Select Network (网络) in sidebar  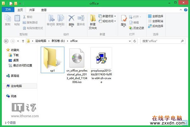11,96
